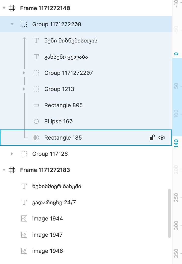Screen dimensions: 182x264
Task: Expand Group 1213
Action: pyautogui.click(x=24, y=89)
